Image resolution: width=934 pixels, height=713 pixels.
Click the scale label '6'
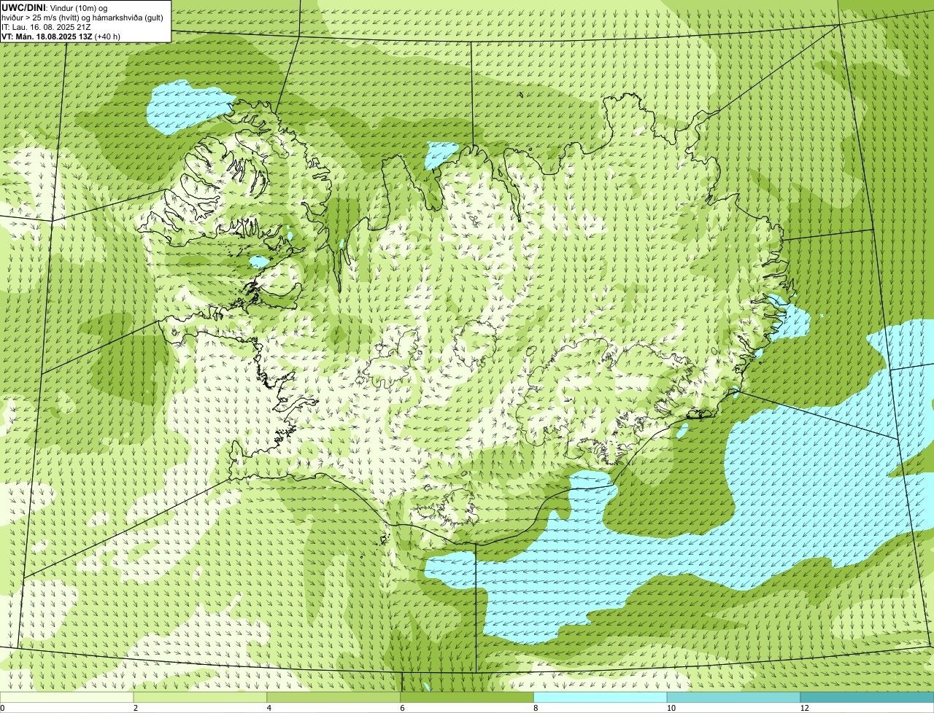(x=402, y=708)
